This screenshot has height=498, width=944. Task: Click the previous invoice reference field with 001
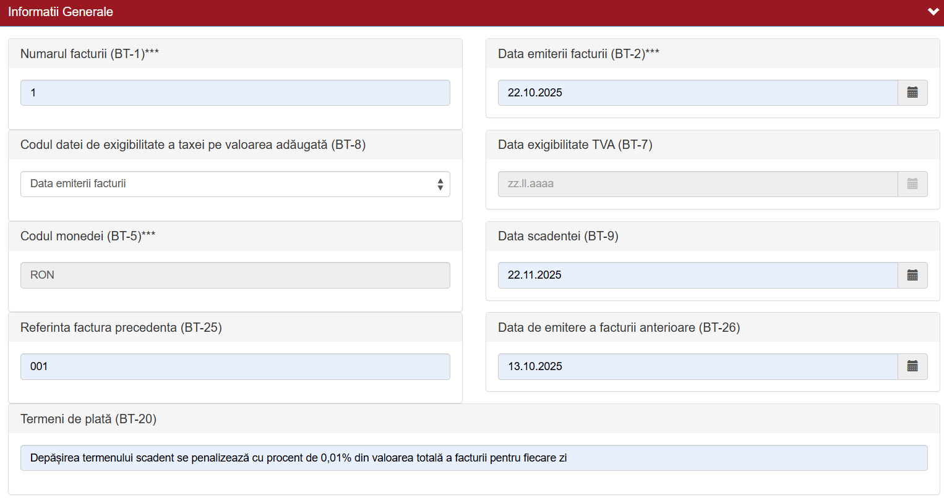tap(235, 366)
